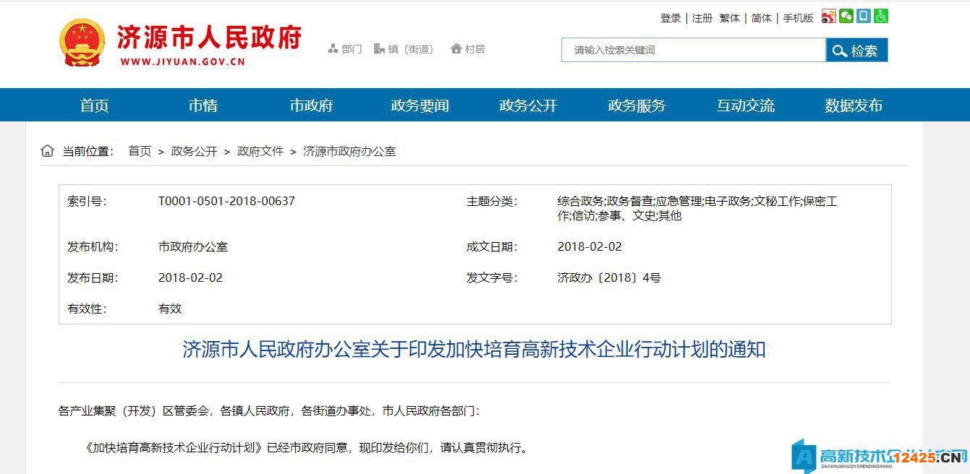Click the national emblem logo

(82, 43)
